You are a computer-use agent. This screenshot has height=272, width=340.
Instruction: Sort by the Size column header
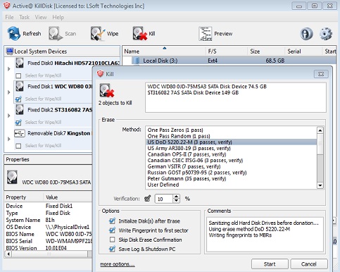(266, 51)
